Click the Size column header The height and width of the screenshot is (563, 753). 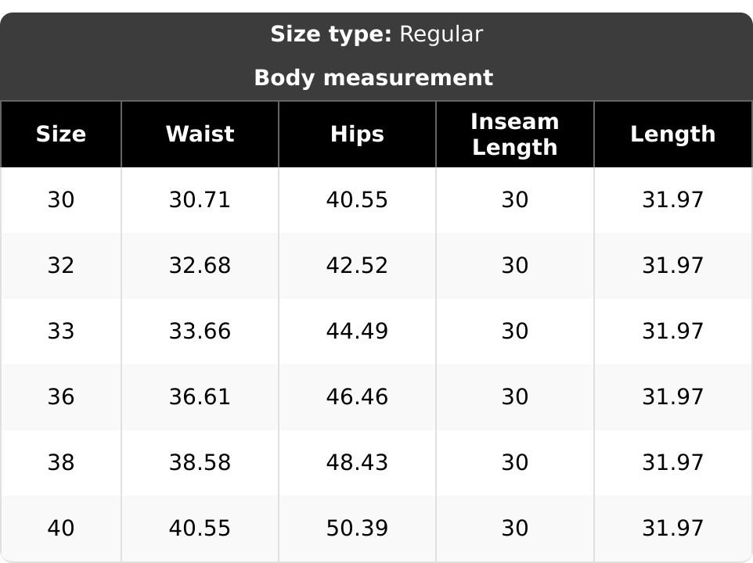click(x=61, y=134)
